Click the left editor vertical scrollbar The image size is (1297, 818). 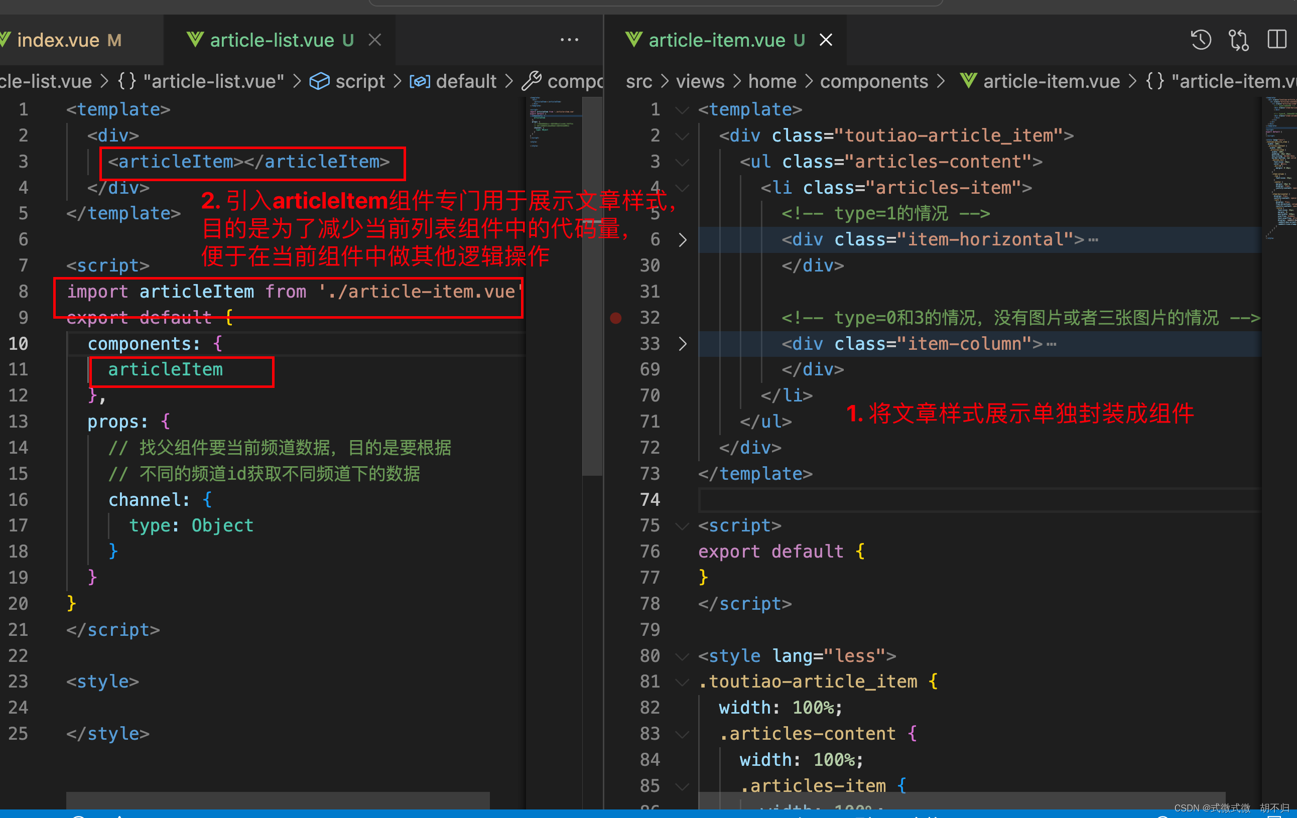[592, 286]
